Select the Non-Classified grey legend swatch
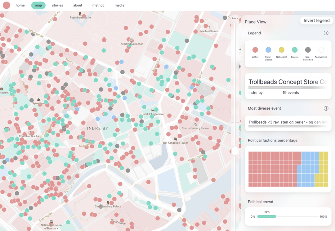The width and height of the screenshot is (335, 231). pos(308,50)
